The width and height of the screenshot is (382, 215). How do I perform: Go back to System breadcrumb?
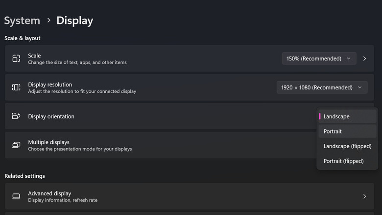22,21
